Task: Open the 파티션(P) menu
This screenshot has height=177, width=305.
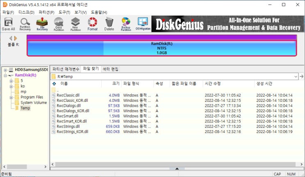Action: click(x=46, y=12)
